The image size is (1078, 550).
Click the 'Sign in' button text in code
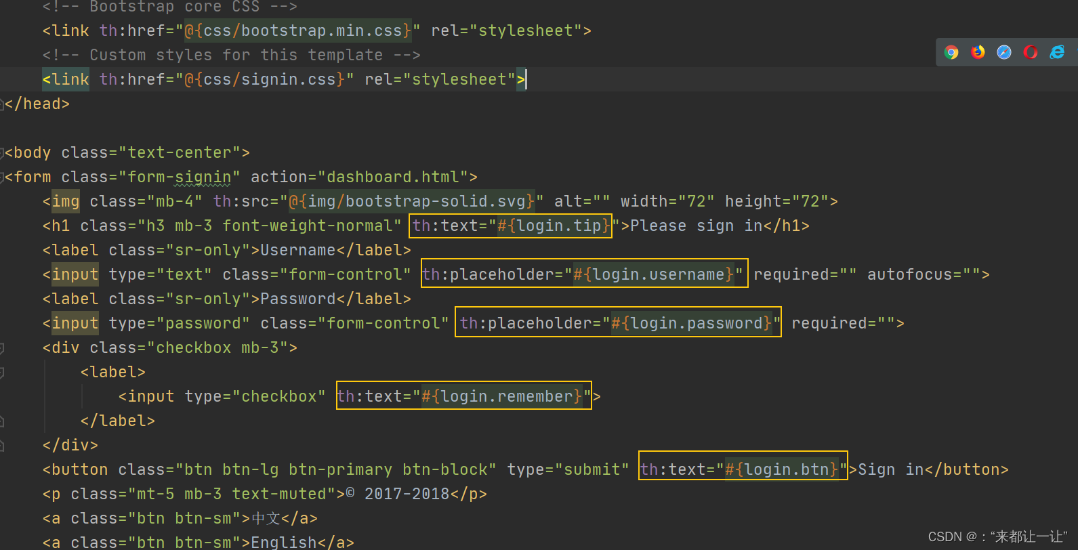(891, 470)
